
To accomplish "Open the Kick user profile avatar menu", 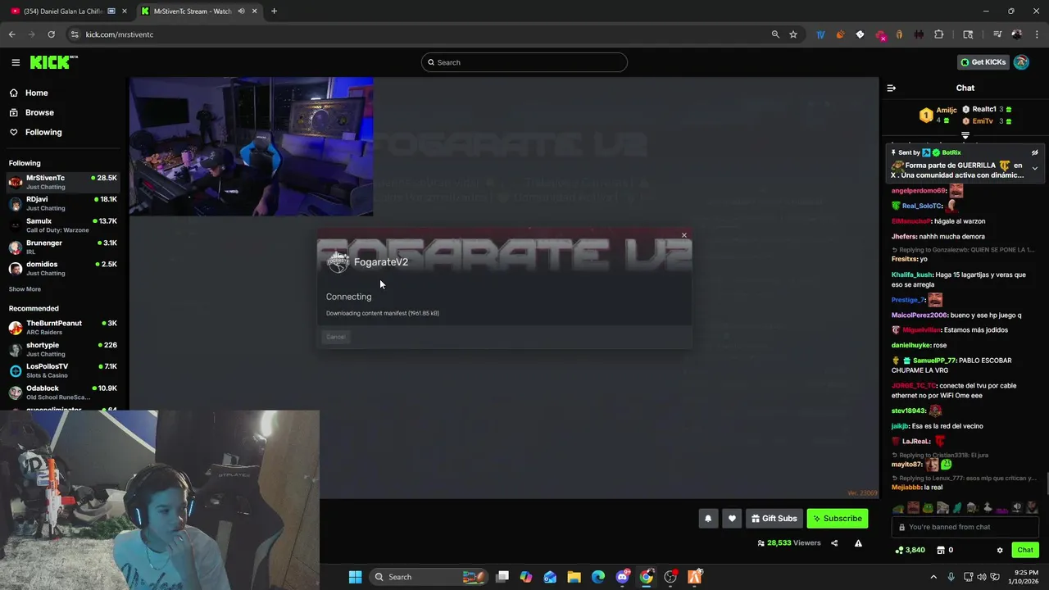I will pos(1021,62).
